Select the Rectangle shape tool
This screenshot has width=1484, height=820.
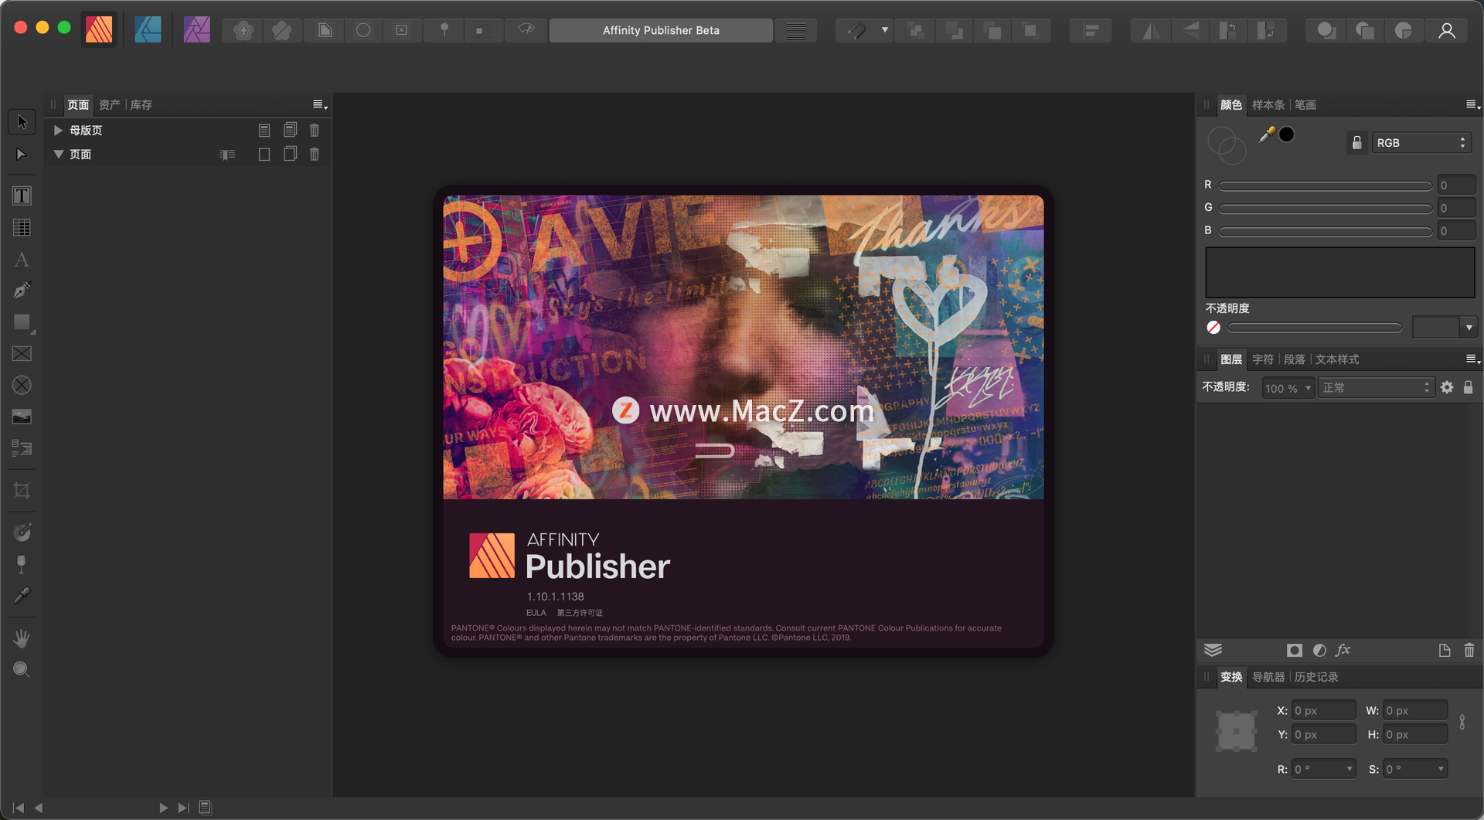[x=22, y=322]
